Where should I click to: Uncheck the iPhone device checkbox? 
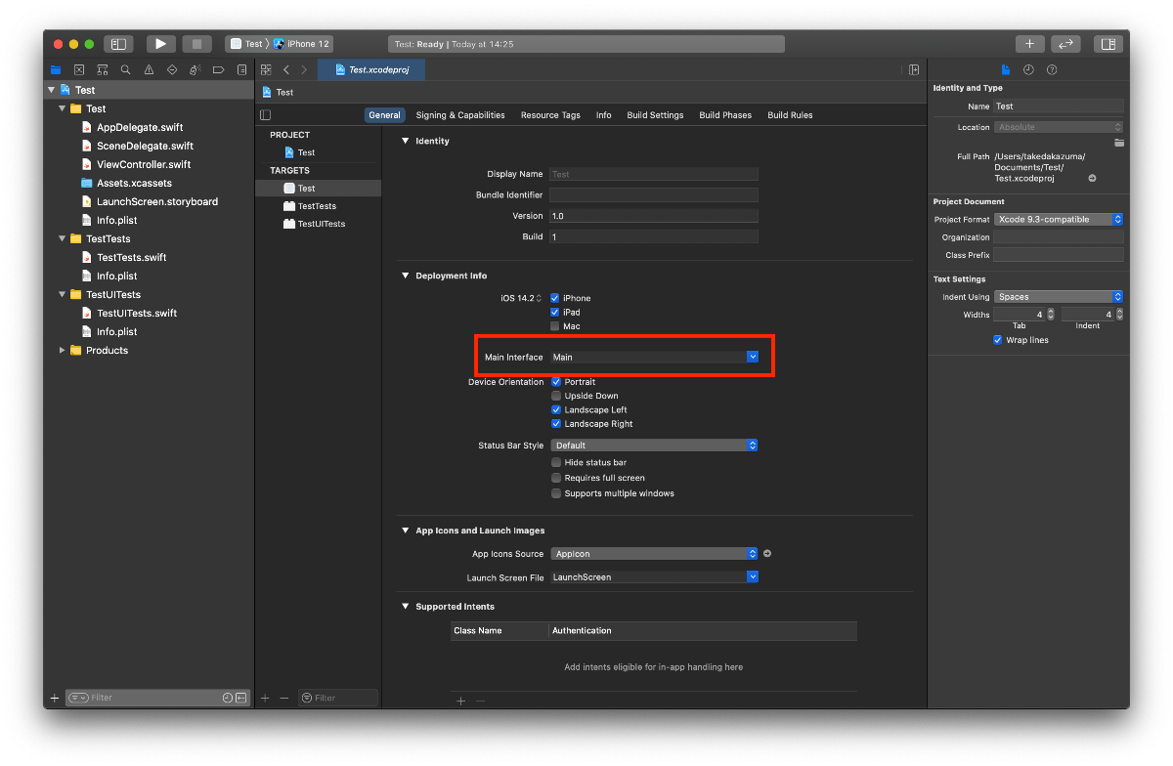tap(555, 298)
